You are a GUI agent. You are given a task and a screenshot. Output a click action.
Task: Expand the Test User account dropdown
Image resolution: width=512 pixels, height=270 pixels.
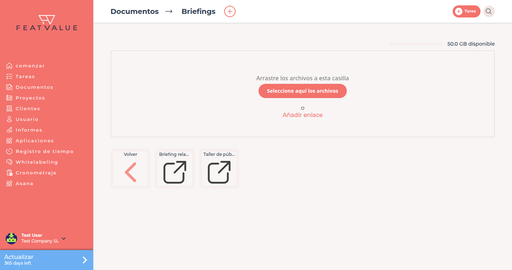[x=64, y=238]
